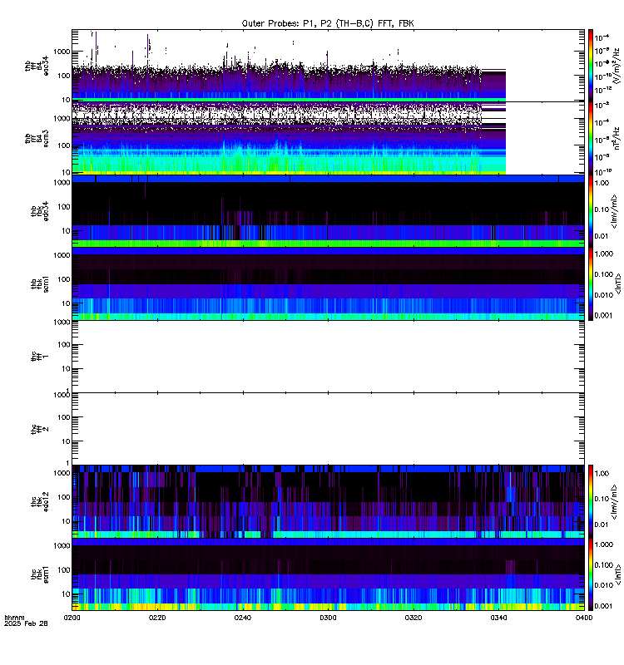Click inside the thc fbk scm1 spectrogram

pos(328,574)
